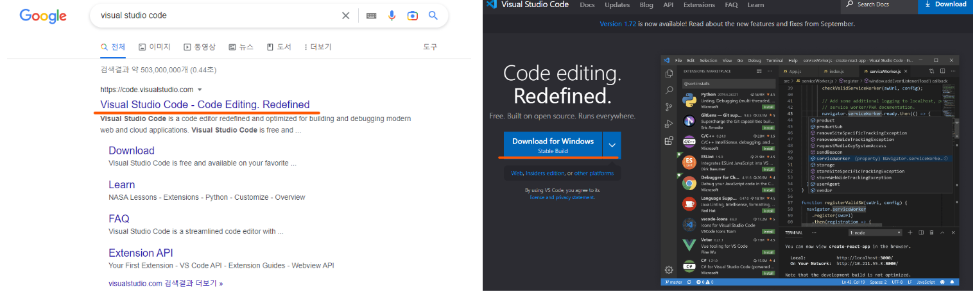This screenshot has width=975, height=292.
Task: Click Source Control icon in VS Code preview
Action: (x=669, y=107)
